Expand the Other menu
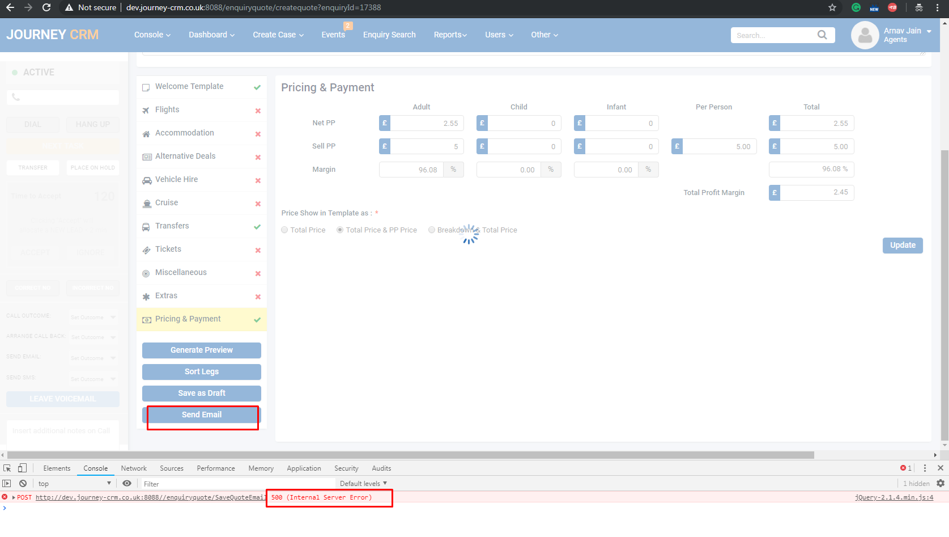This screenshot has width=949, height=537. pyautogui.click(x=544, y=35)
